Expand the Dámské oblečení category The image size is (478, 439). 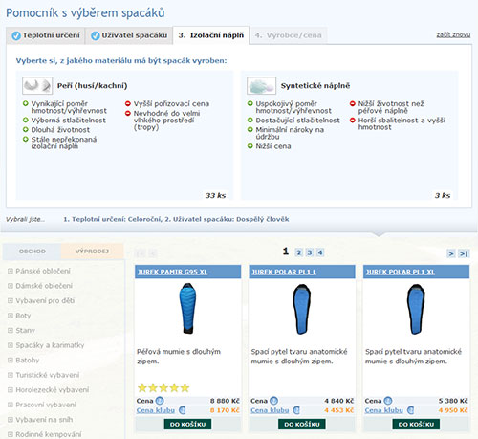(x=11, y=286)
